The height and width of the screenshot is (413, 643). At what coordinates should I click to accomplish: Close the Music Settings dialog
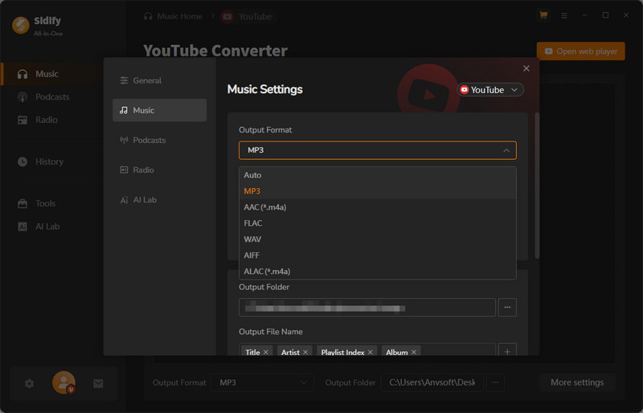coord(526,68)
